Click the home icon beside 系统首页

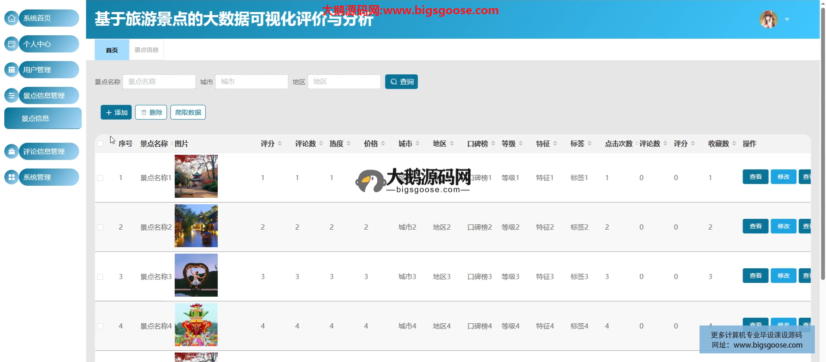(x=12, y=18)
